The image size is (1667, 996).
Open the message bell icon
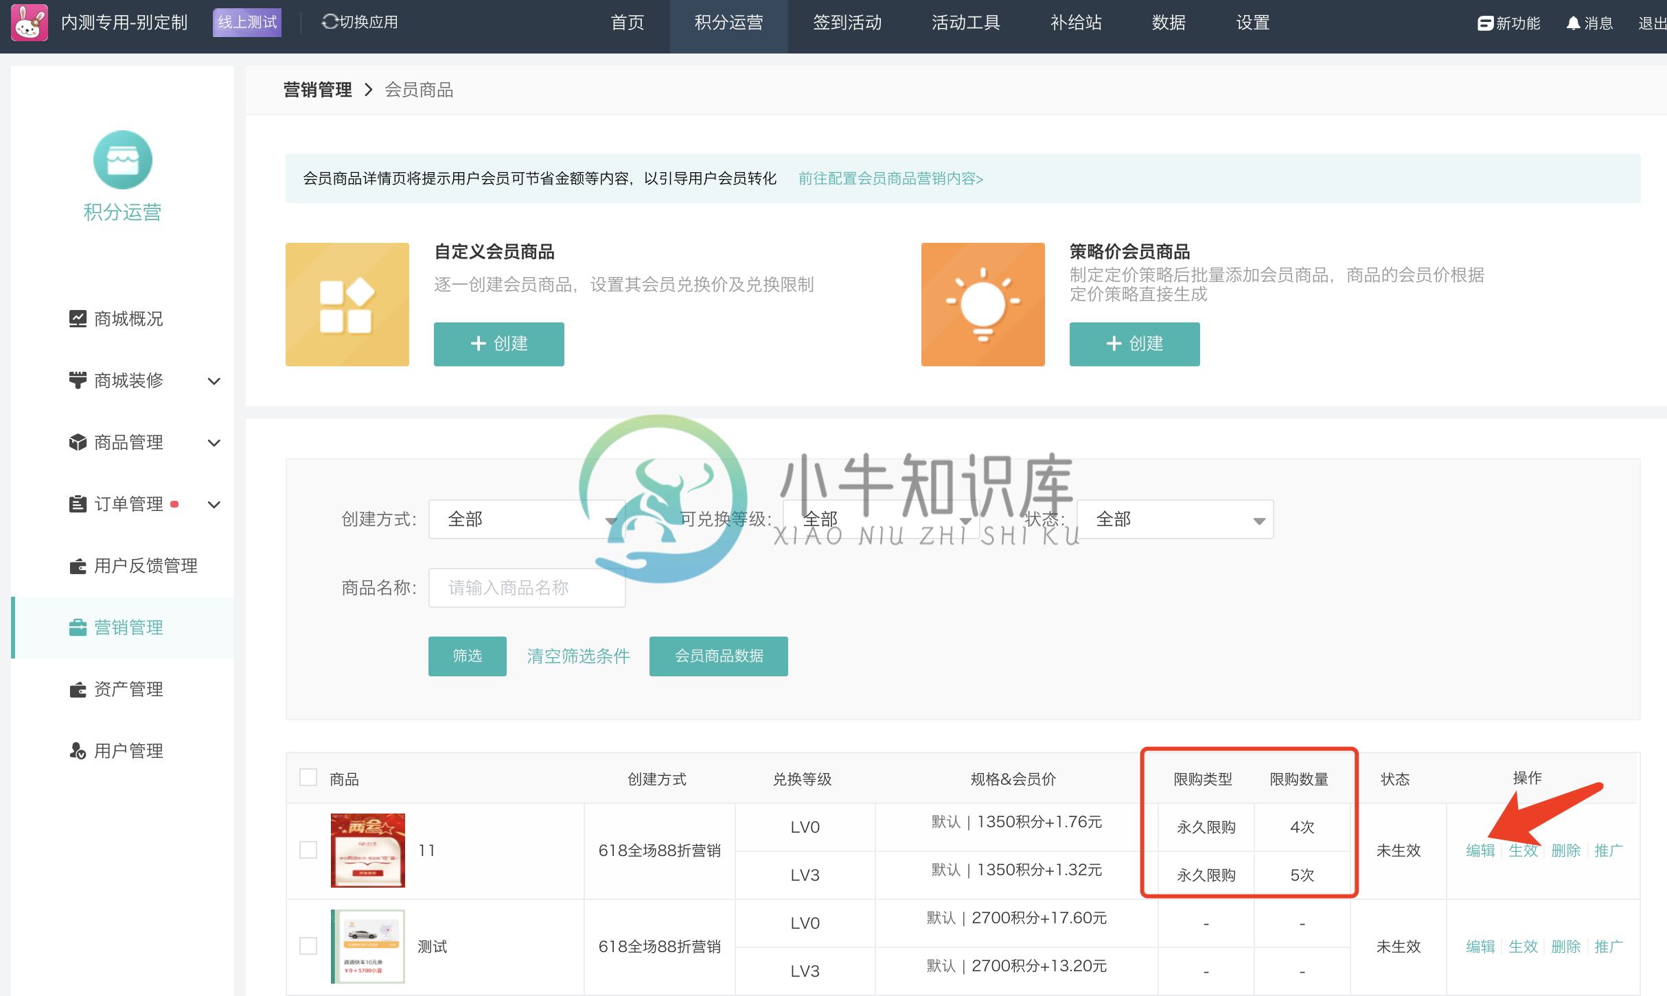click(x=1574, y=23)
